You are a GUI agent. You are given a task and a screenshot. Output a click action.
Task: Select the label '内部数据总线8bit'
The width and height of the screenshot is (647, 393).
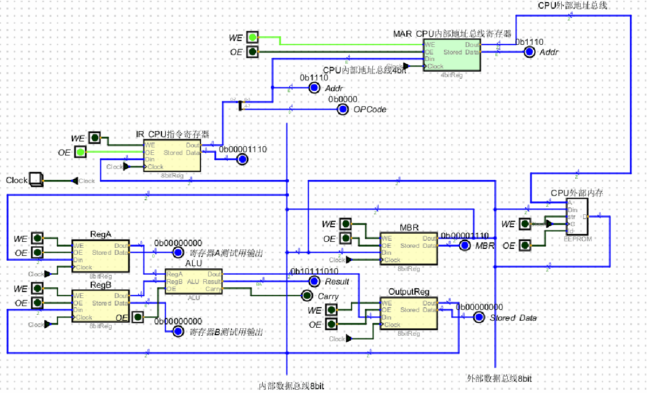click(291, 386)
